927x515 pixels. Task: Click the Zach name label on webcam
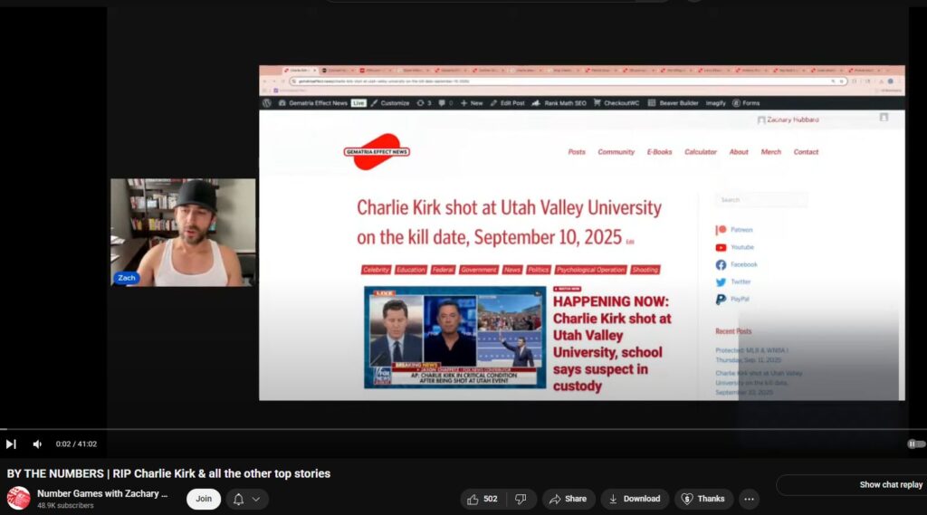(x=127, y=278)
